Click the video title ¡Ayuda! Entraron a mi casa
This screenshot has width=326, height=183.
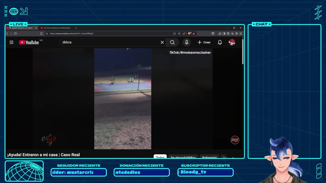point(44,155)
